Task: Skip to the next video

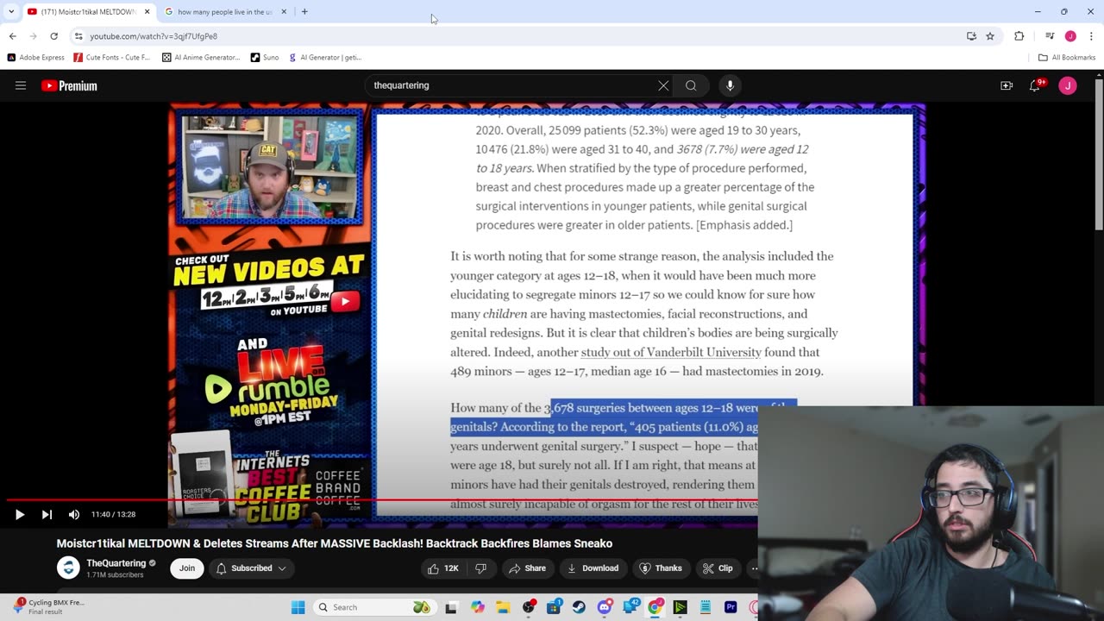Action: coord(47,514)
